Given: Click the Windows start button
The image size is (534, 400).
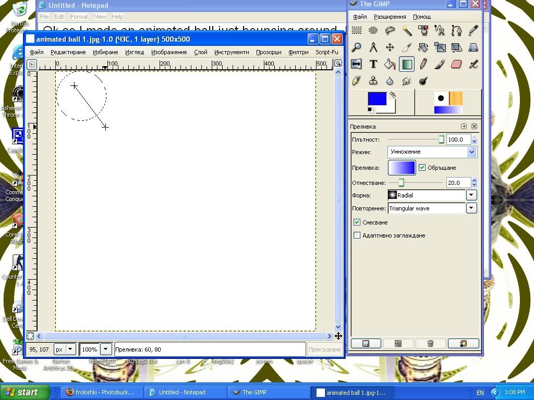Looking at the screenshot, I should point(25,392).
